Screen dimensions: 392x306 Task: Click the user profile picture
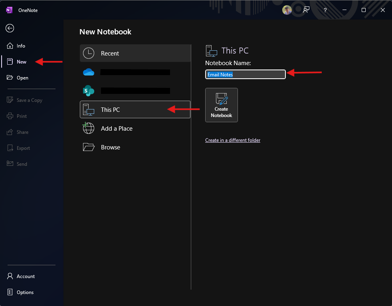(x=287, y=10)
